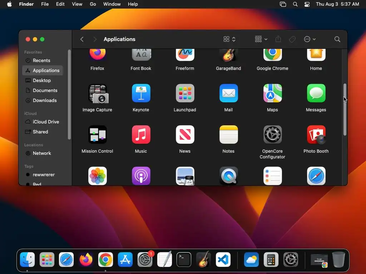Screen dimensions: 366x274
Task: Select the Photos app icon
Action: pyautogui.click(x=98, y=176)
